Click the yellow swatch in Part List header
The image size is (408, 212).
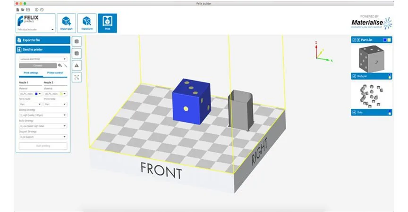pos(389,40)
